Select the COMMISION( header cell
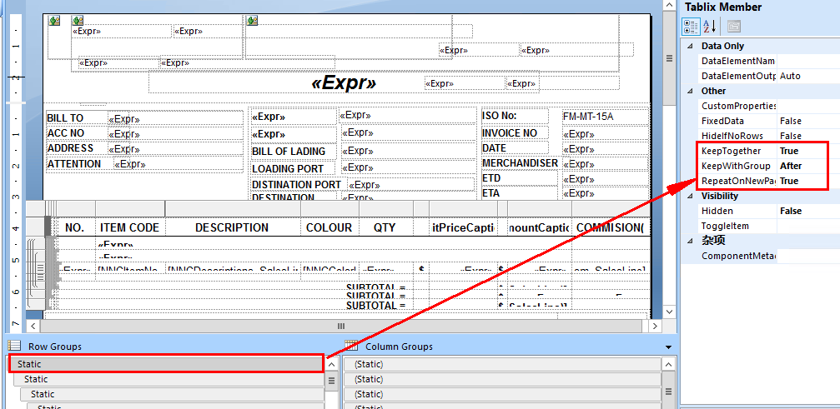Screen dimensions: 840x409 (x=611, y=227)
